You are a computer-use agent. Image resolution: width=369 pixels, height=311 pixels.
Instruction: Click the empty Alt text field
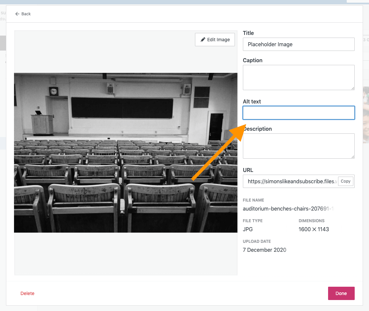pos(298,113)
